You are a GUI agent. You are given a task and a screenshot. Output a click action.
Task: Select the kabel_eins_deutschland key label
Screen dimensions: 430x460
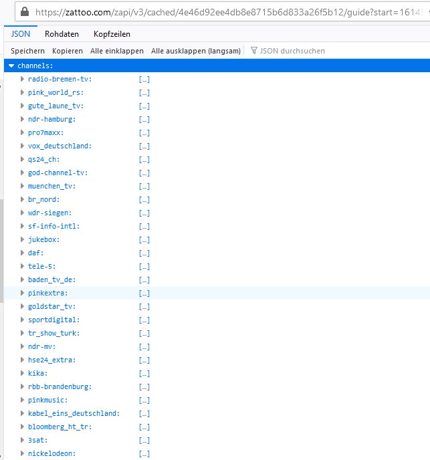click(x=74, y=413)
